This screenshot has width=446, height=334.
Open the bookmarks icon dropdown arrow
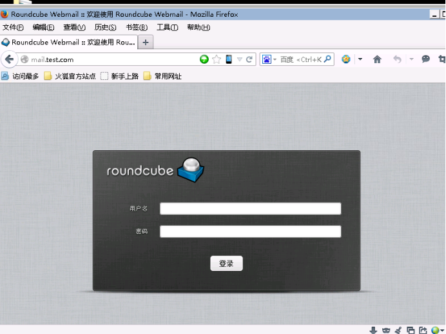(360, 59)
